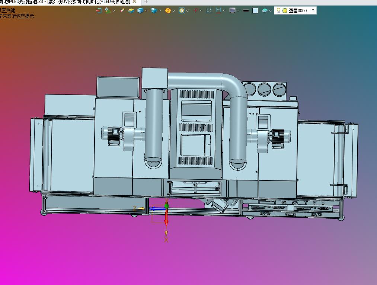Screen dimensions: 377x285
Task: Click the teal layers stack icon
Action: (265, 10)
